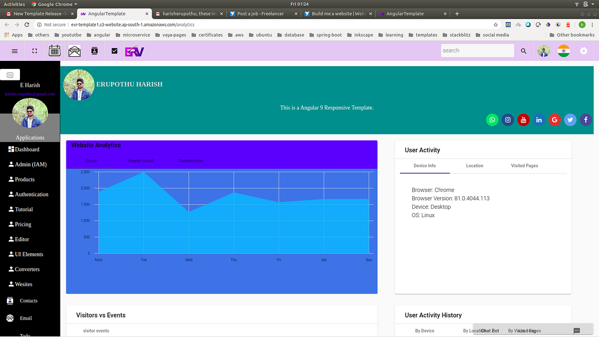
Task: Open the YouTube social icon
Action: pos(523,119)
